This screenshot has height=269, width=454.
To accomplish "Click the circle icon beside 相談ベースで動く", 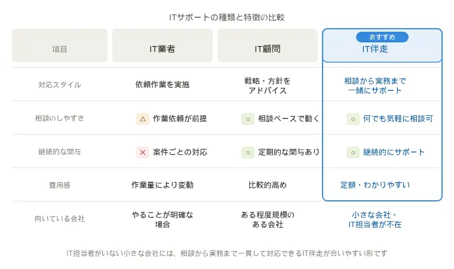I will click(248, 118).
